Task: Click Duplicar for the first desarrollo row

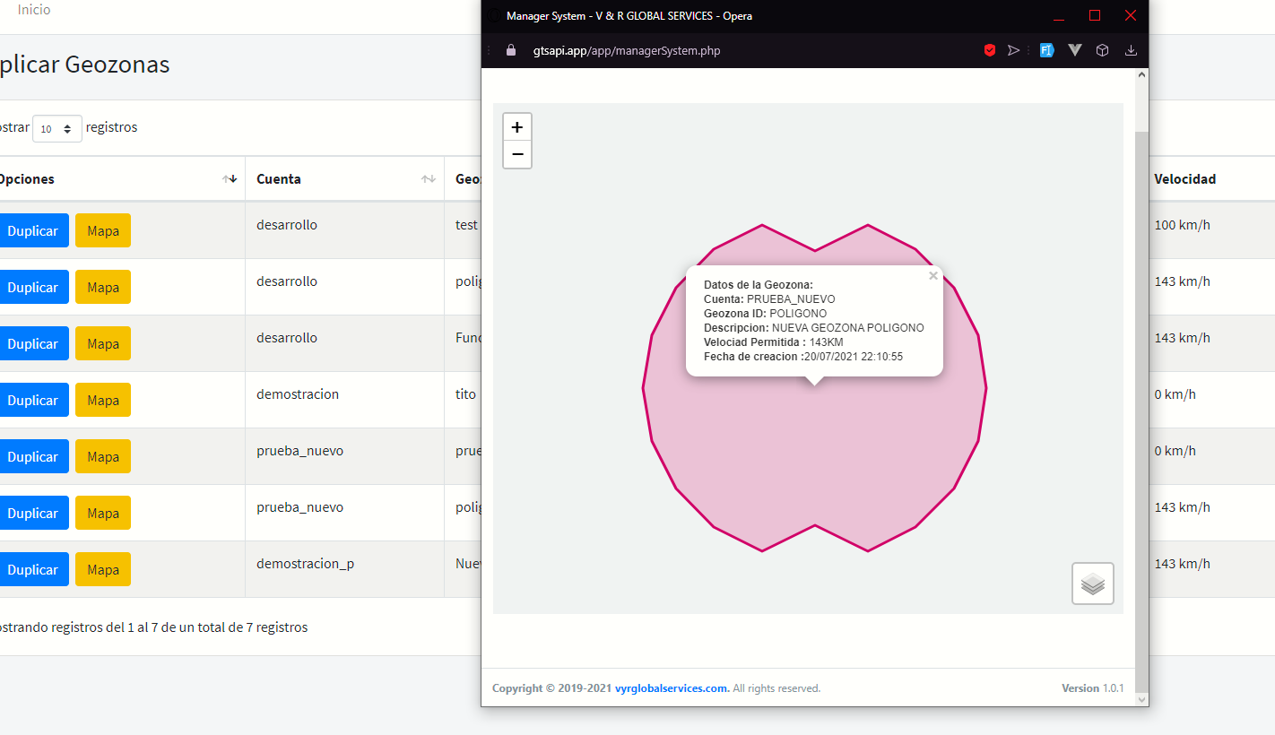Action: click(33, 230)
